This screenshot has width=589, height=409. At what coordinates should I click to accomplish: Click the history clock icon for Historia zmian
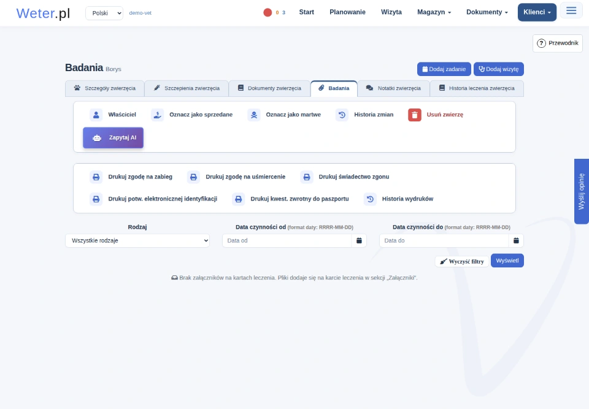342,115
